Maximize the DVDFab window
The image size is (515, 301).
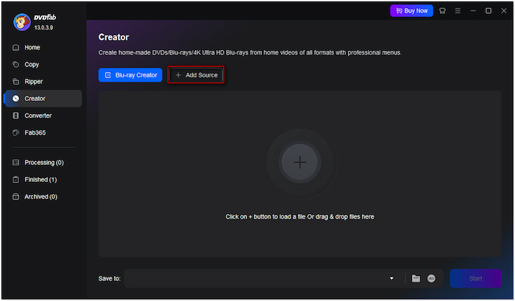(x=489, y=11)
